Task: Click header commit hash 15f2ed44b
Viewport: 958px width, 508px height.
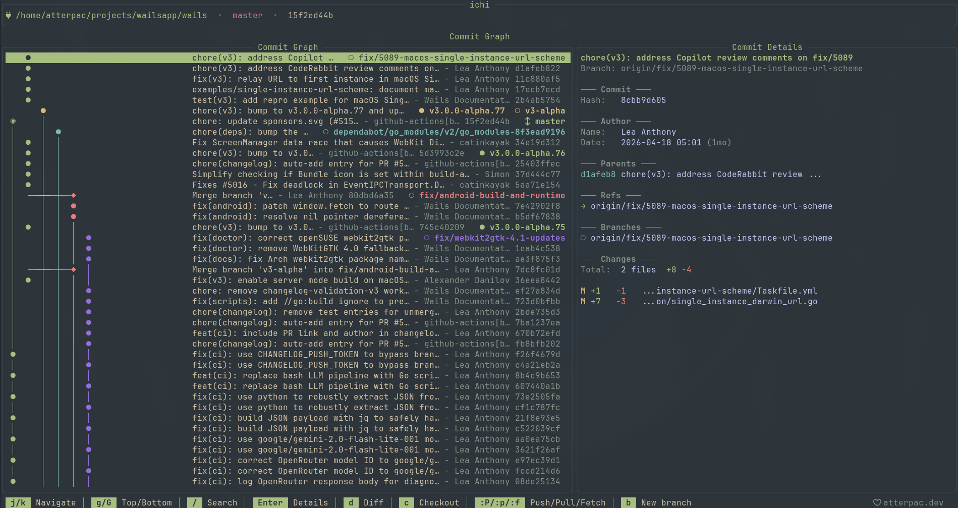Action: [x=310, y=15]
